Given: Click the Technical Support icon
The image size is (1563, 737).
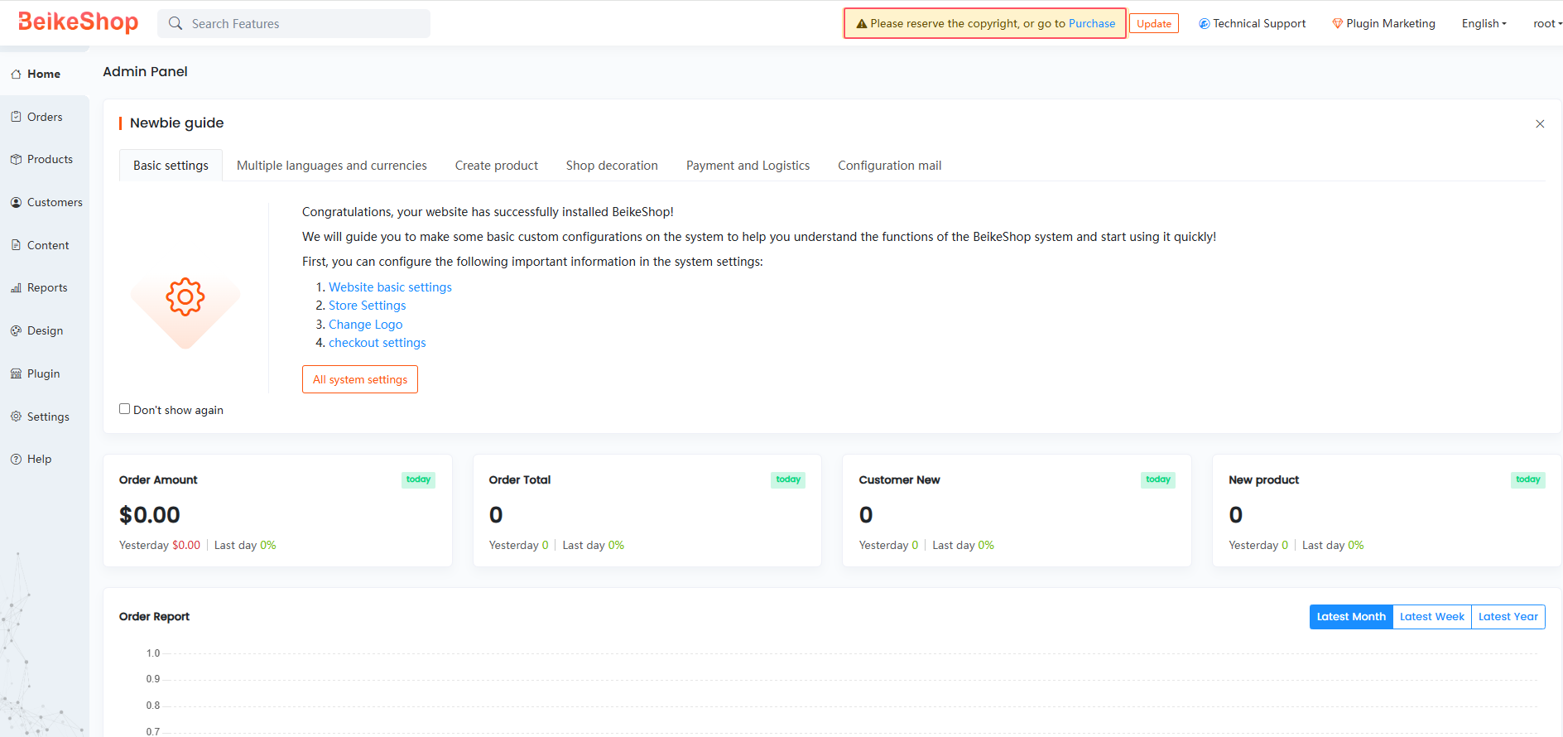Looking at the screenshot, I should (x=1204, y=23).
